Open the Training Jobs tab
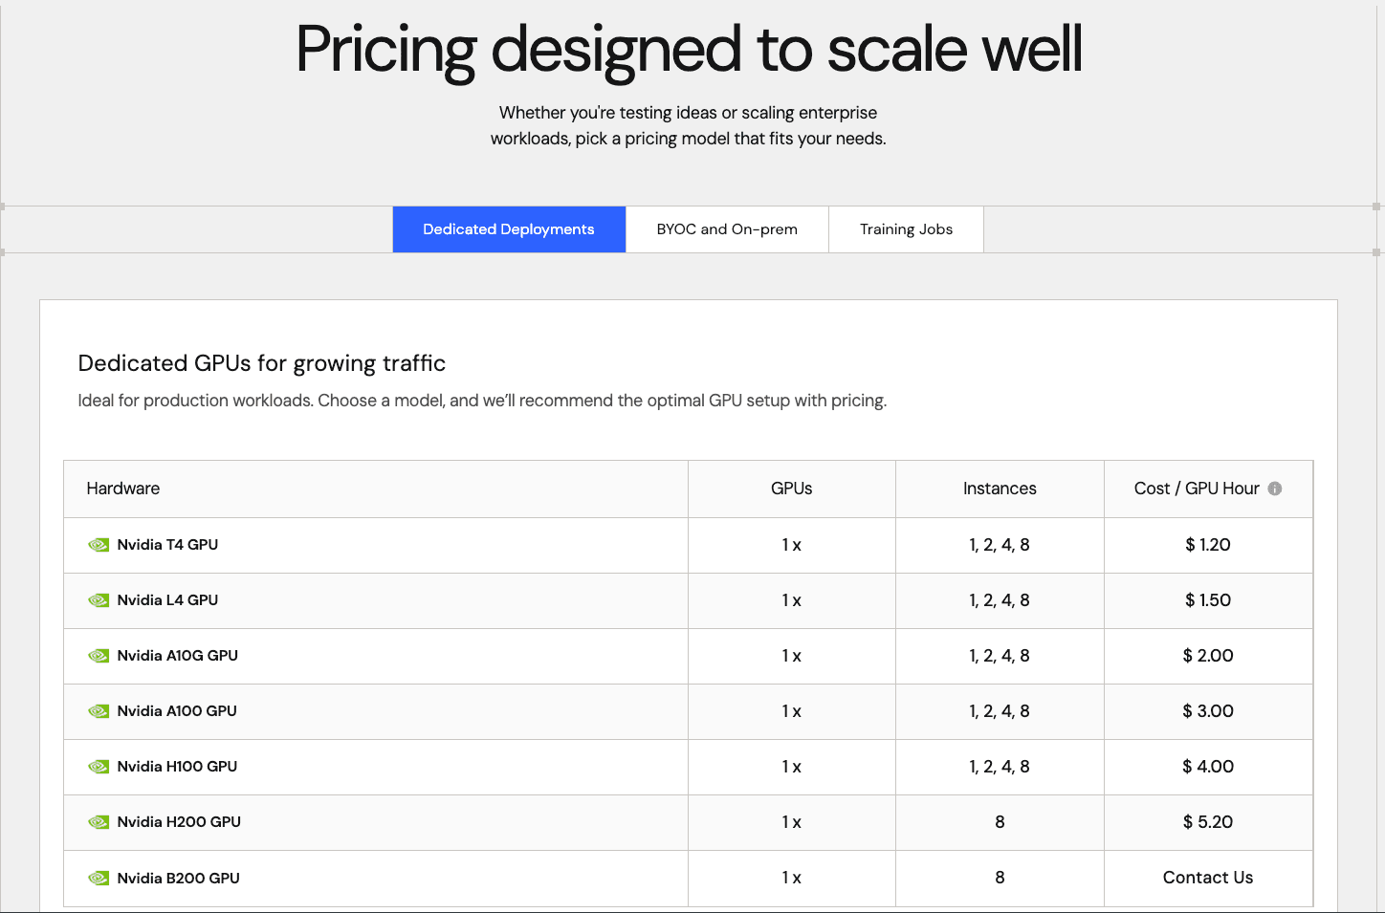This screenshot has height=913, width=1385. point(906,229)
